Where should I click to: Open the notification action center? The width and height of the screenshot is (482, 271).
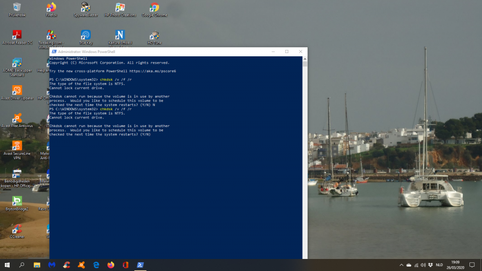pos(472,265)
